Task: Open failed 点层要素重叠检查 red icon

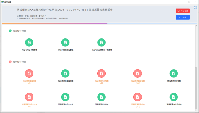Action: [x=29, y=73]
